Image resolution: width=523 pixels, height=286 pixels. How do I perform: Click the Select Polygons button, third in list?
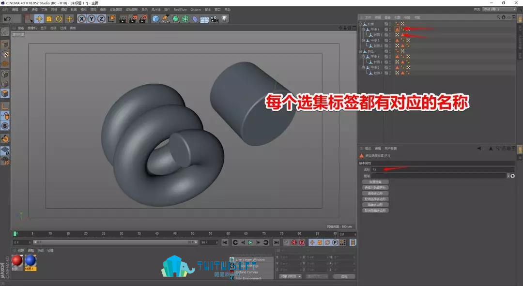tap(375, 194)
